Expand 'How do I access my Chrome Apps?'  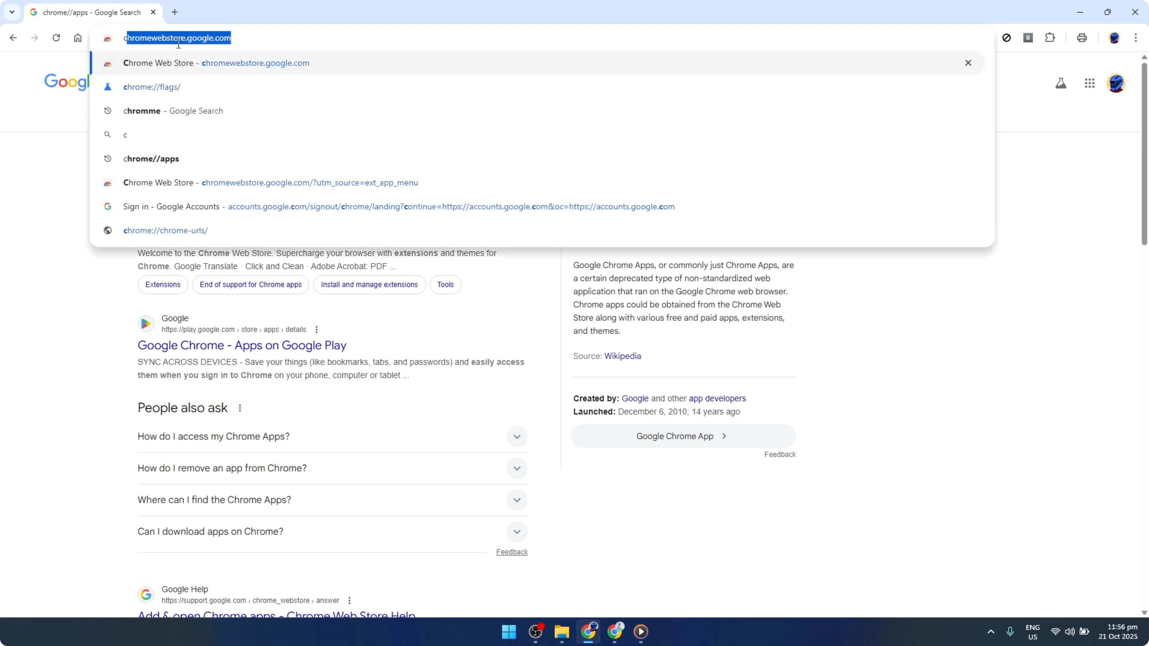tap(516, 437)
